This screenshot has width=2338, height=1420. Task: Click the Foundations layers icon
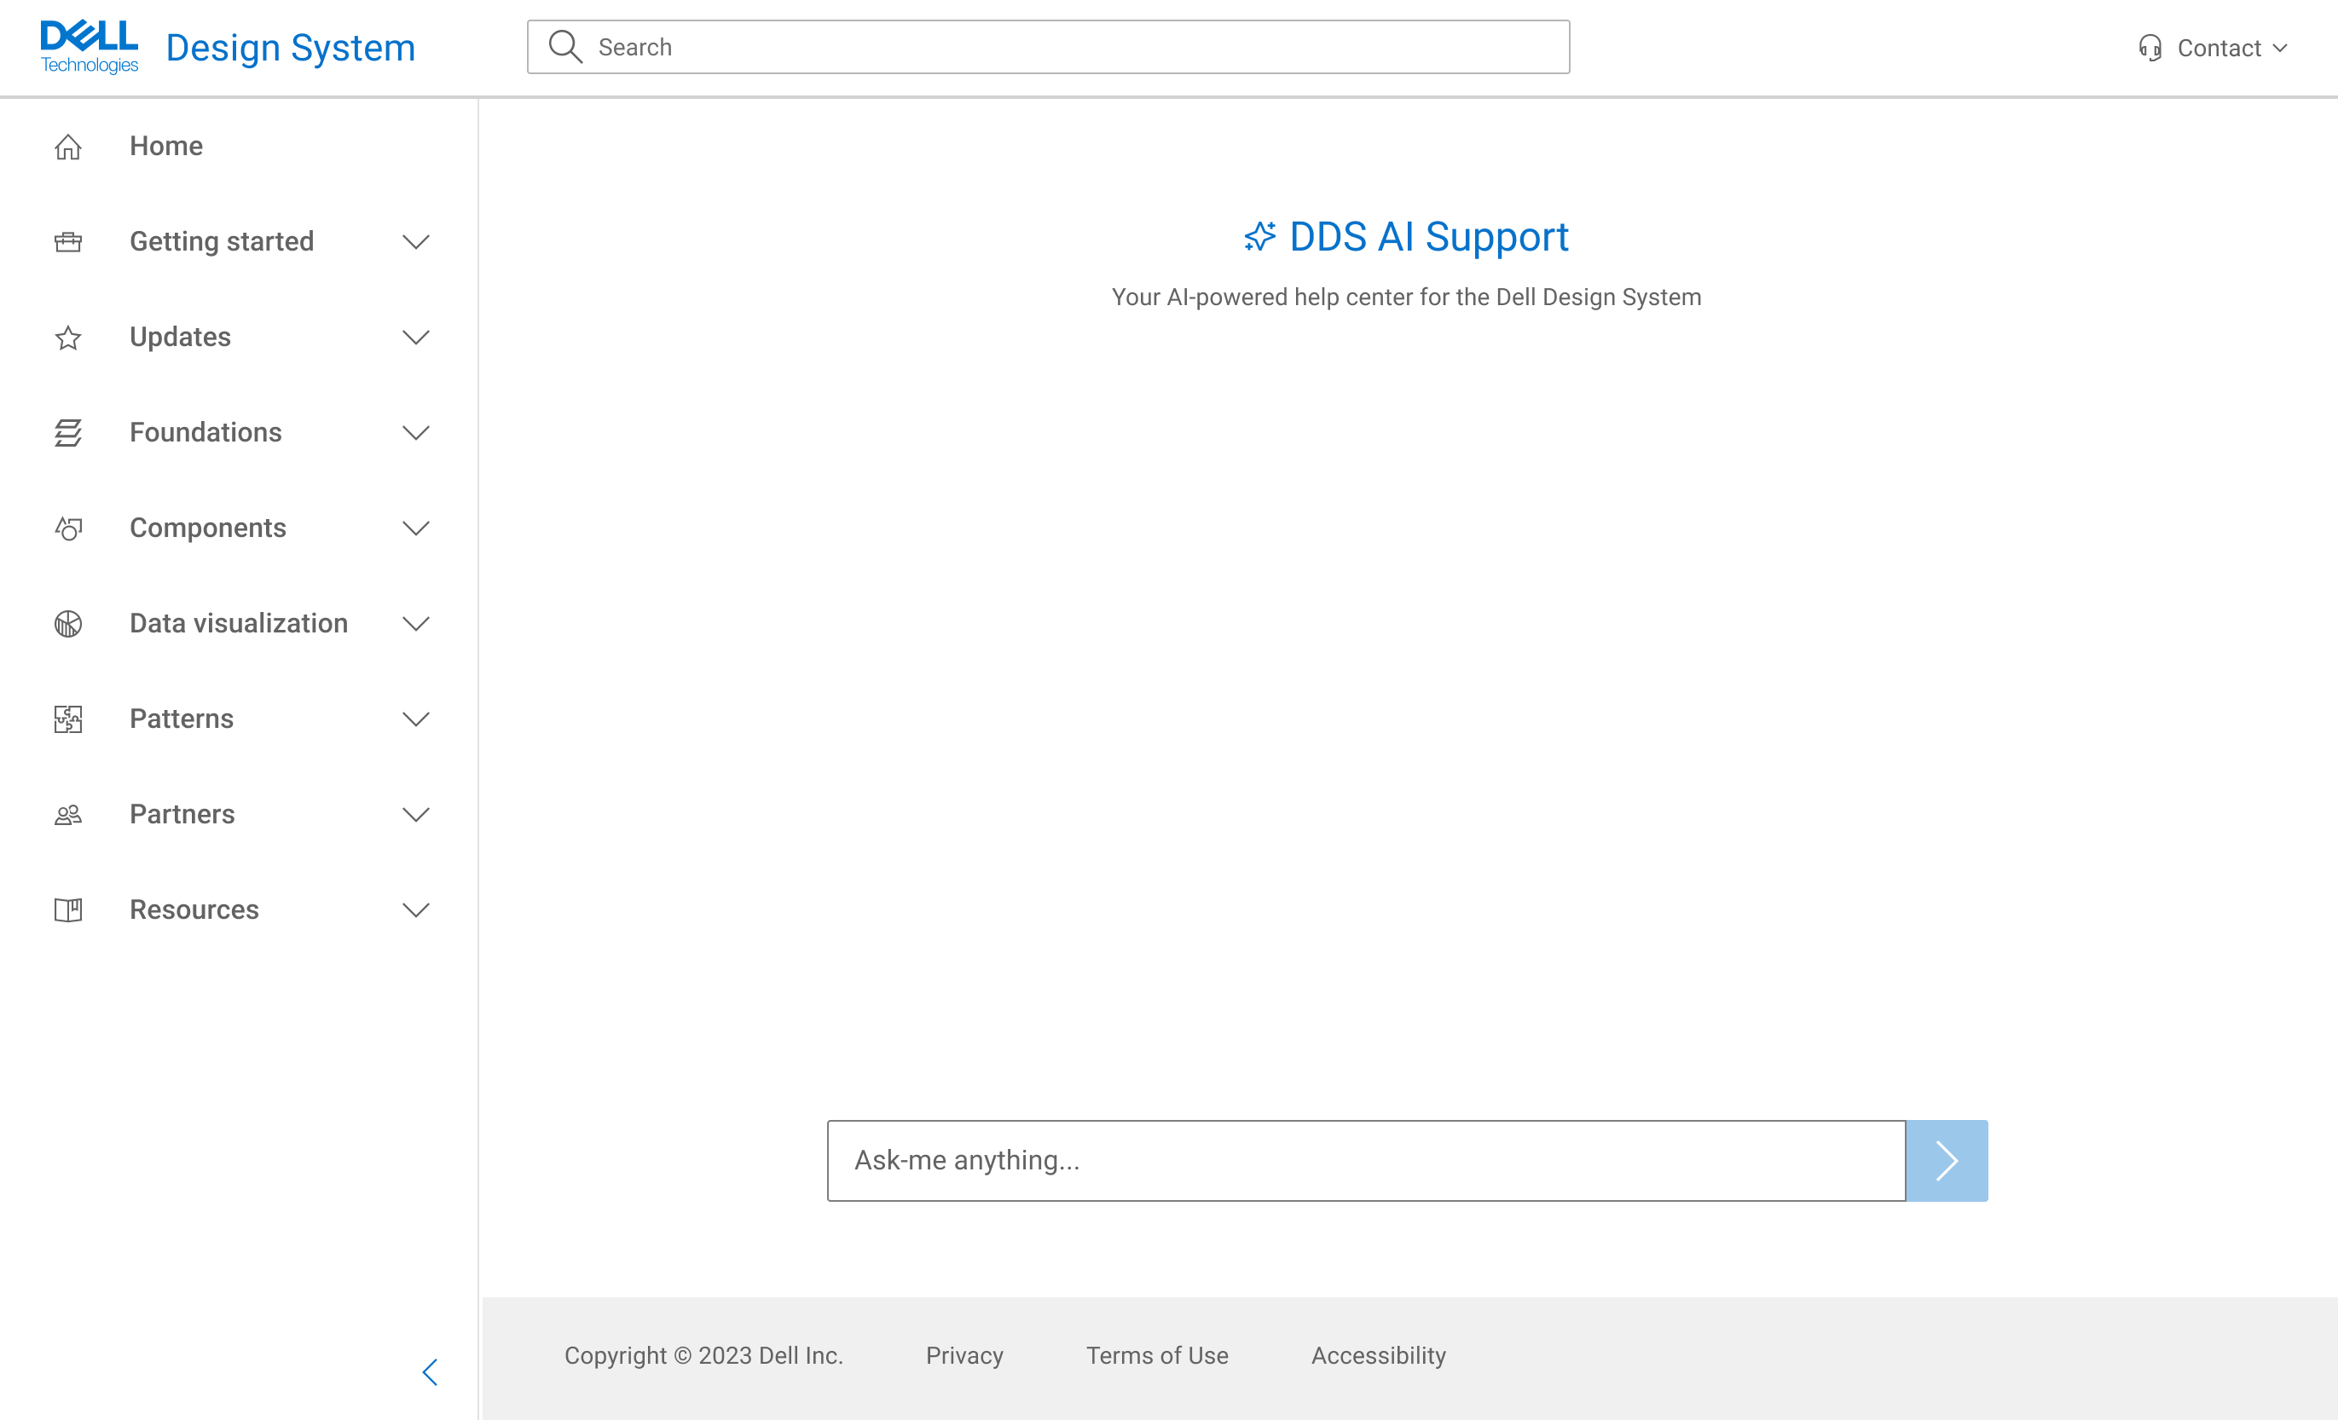[67, 432]
